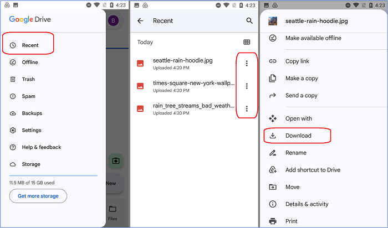The height and width of the screenshot is (228, 388).
Task: Click the Rename pencil icon
Action: [x=272, y=153]
